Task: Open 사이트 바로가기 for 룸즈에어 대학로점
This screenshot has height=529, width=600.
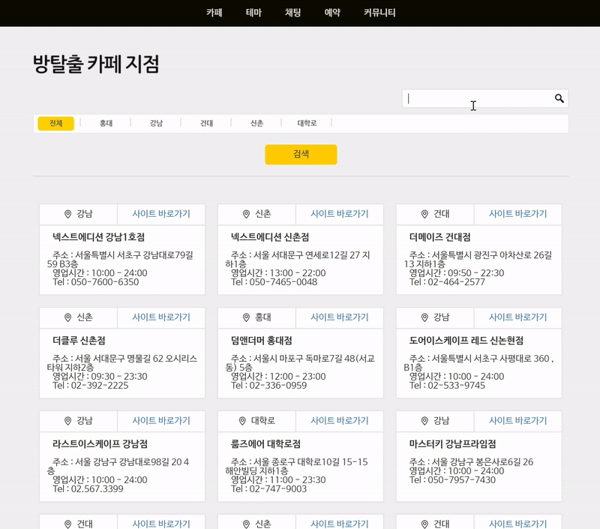Action: pyautogui.click(x=340, y=421)
